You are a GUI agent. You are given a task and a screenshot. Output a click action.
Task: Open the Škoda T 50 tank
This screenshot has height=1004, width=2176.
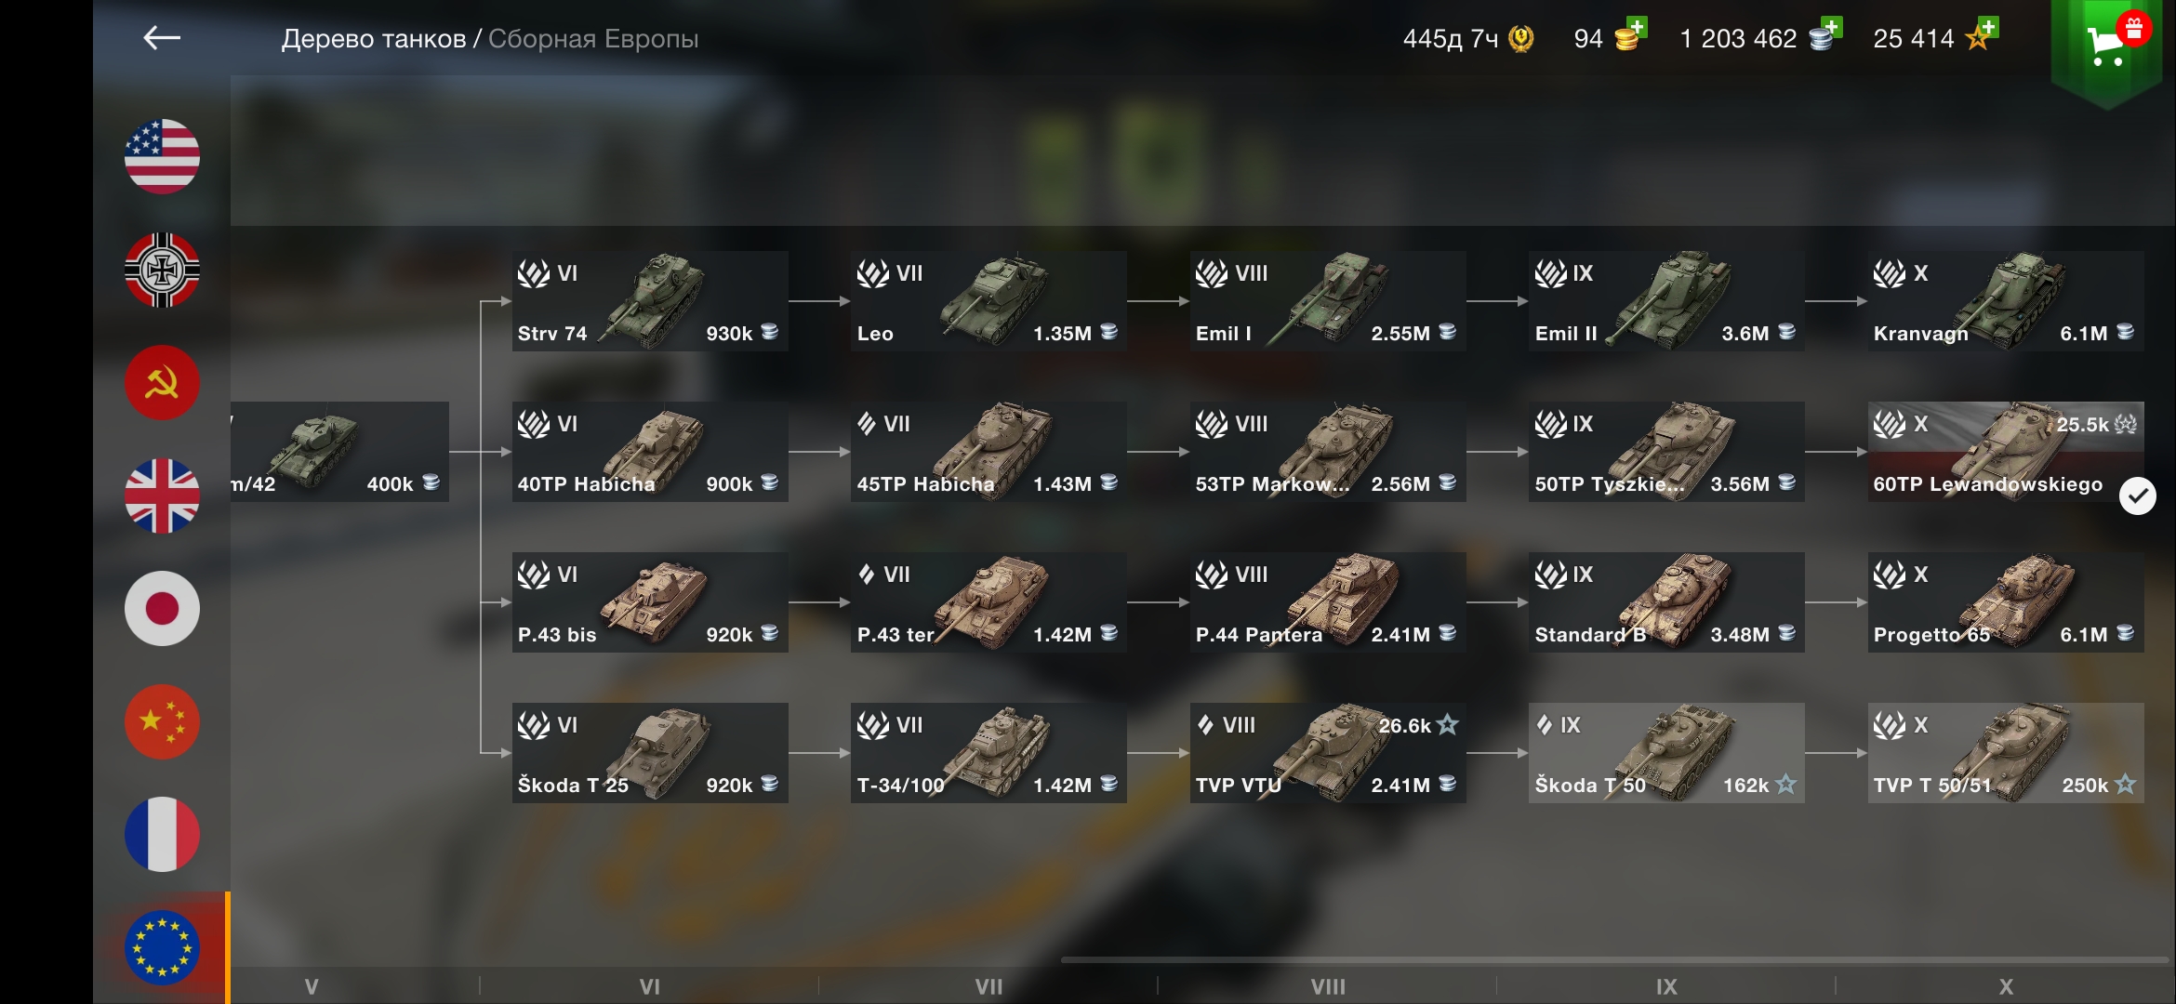tap(1666, 753)
